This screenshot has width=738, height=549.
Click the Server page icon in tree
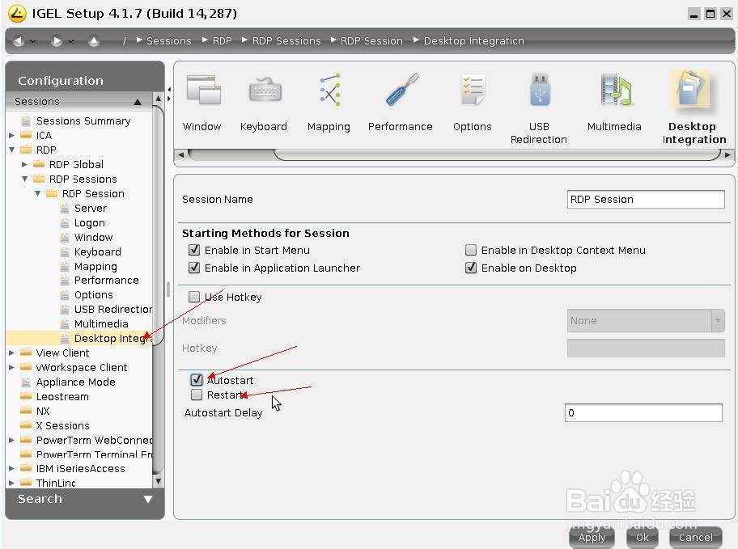[65, 208]
